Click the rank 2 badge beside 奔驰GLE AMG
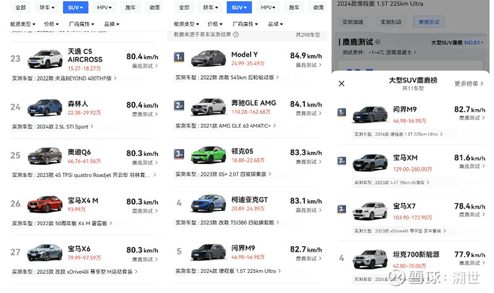Image resolution: width=494 pixels, height=293 pixels. [178, 105]
